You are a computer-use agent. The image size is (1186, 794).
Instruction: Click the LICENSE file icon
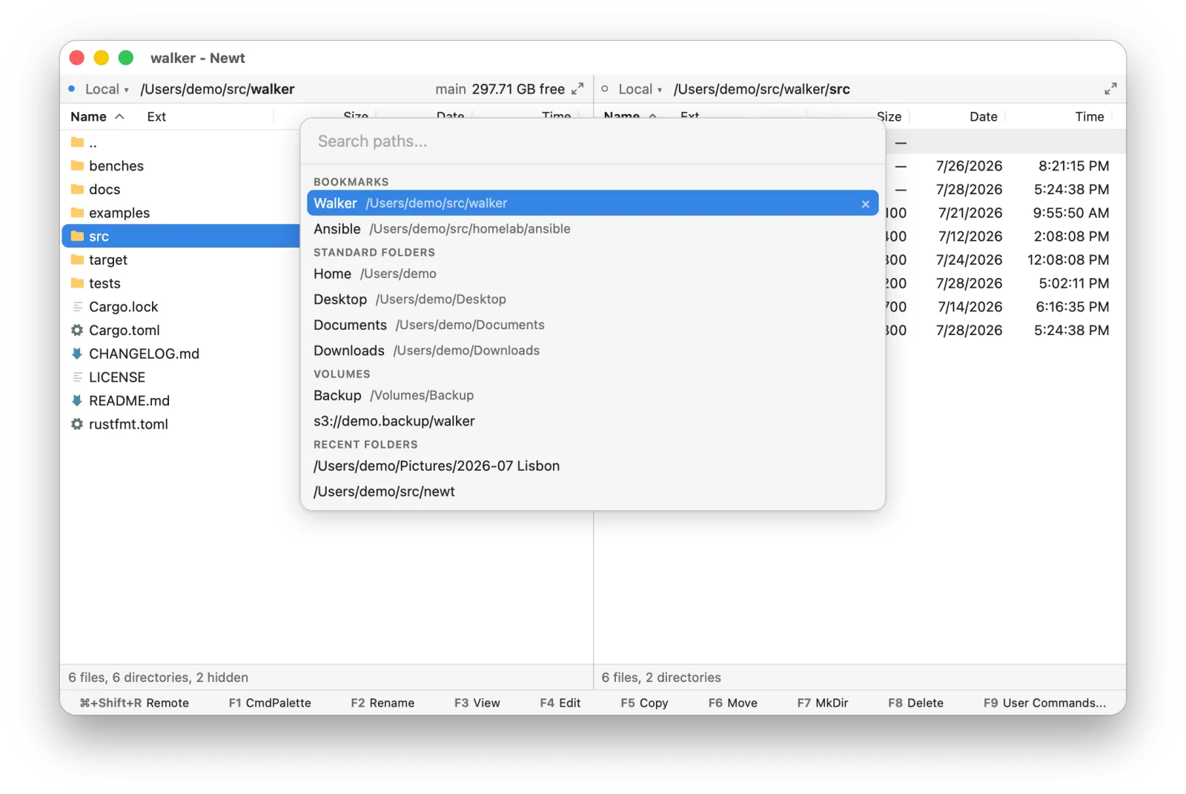pyautogui.click(x=77, y=377)
